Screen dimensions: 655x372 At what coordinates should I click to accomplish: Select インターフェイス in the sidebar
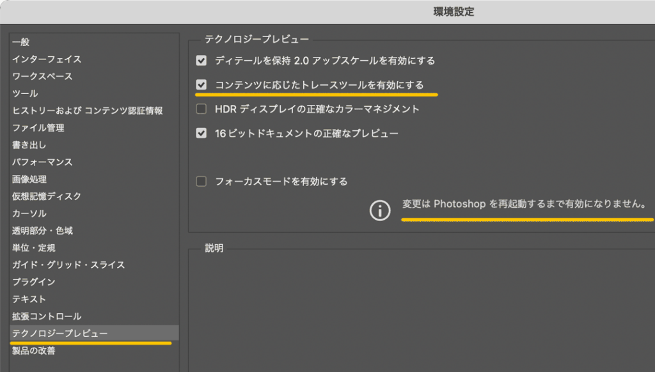point(47,59)
